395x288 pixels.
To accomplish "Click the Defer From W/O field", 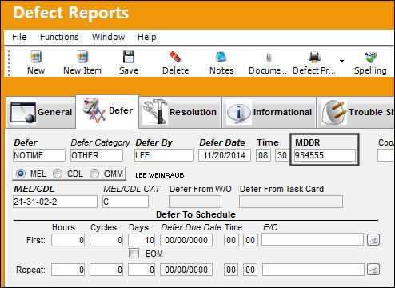I will click(x=195, y=202).
